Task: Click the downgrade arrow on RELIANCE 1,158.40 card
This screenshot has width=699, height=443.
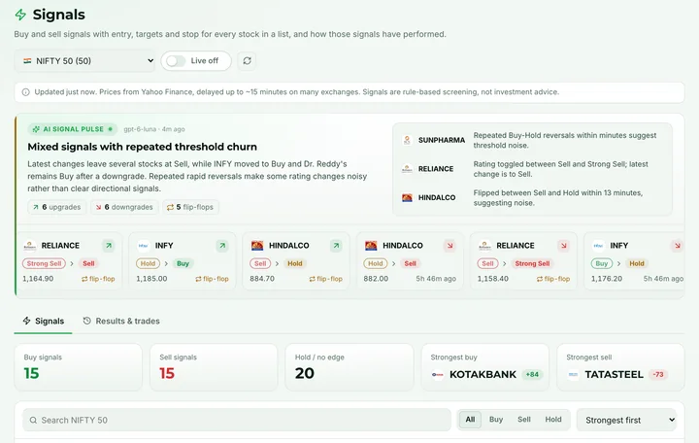Action: pos(563,246)
